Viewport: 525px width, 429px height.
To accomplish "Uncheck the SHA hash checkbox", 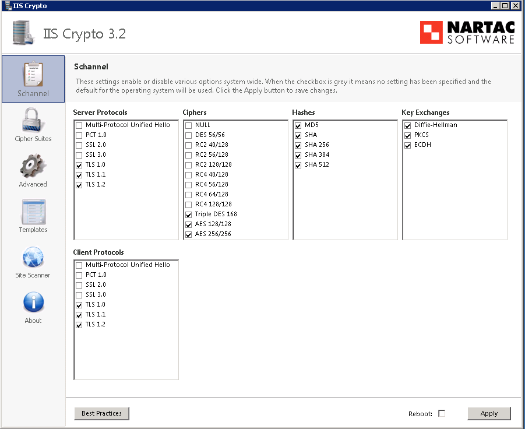I will click(x=298, y=135).
